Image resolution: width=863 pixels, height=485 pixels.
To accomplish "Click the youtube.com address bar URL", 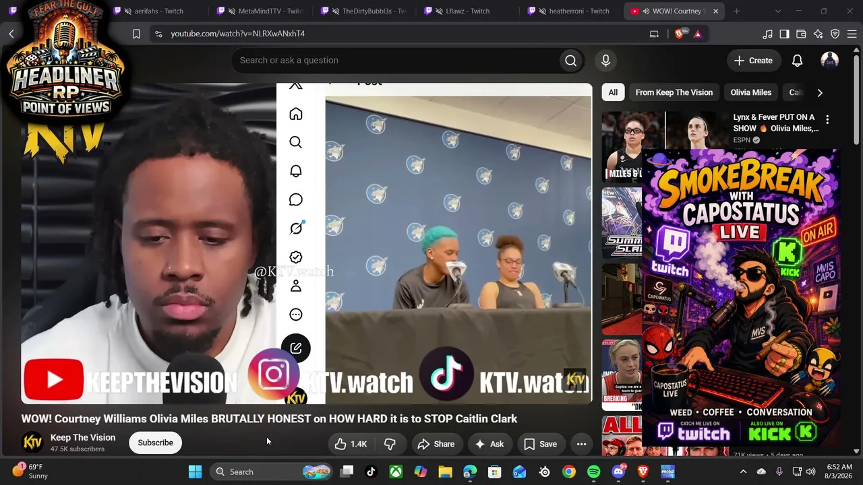I will pyautogui.click(x=237, y=34).
